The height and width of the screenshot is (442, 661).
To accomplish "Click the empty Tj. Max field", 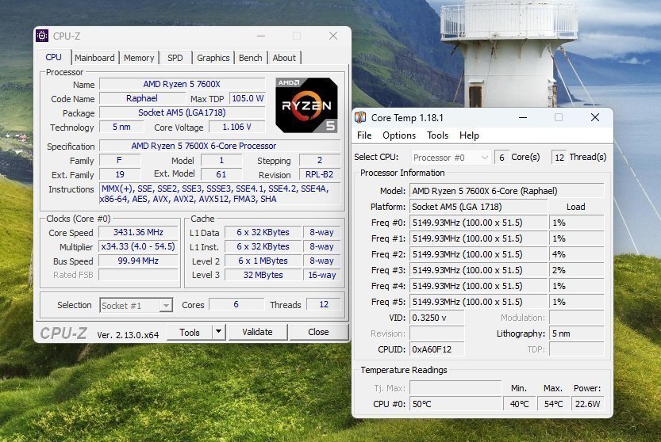I will pyautogui.click(x=455, y=387).
